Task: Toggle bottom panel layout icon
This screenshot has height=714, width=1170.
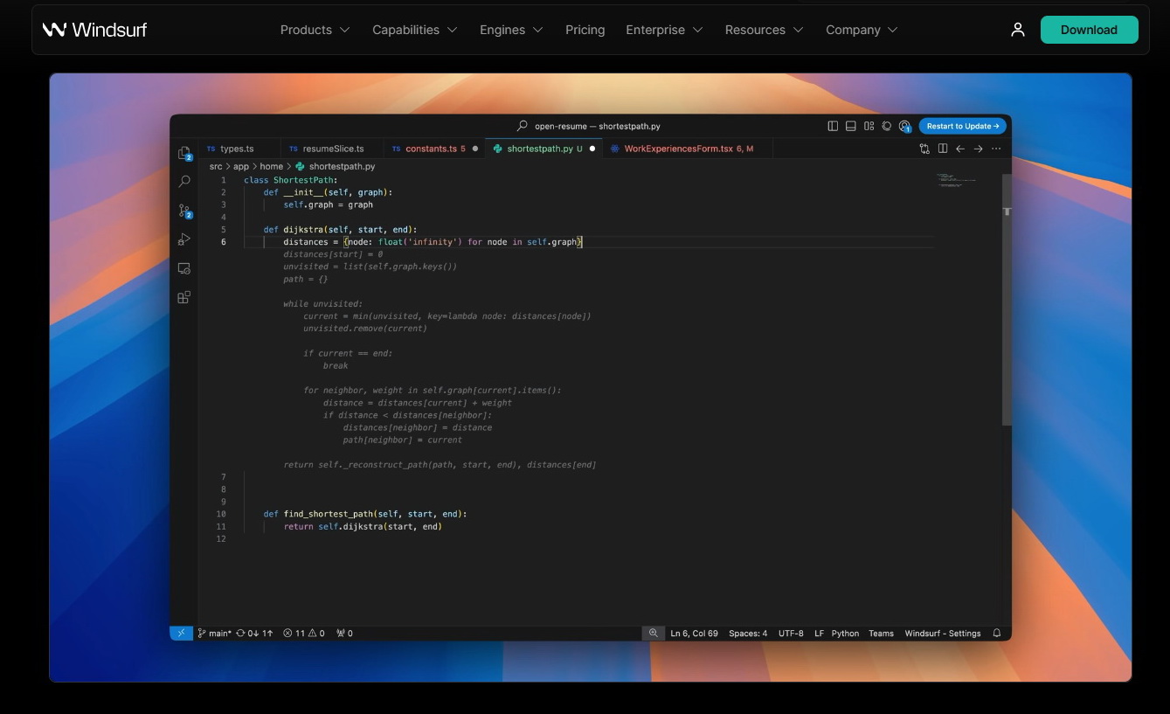Action: (x=850, y=126)
